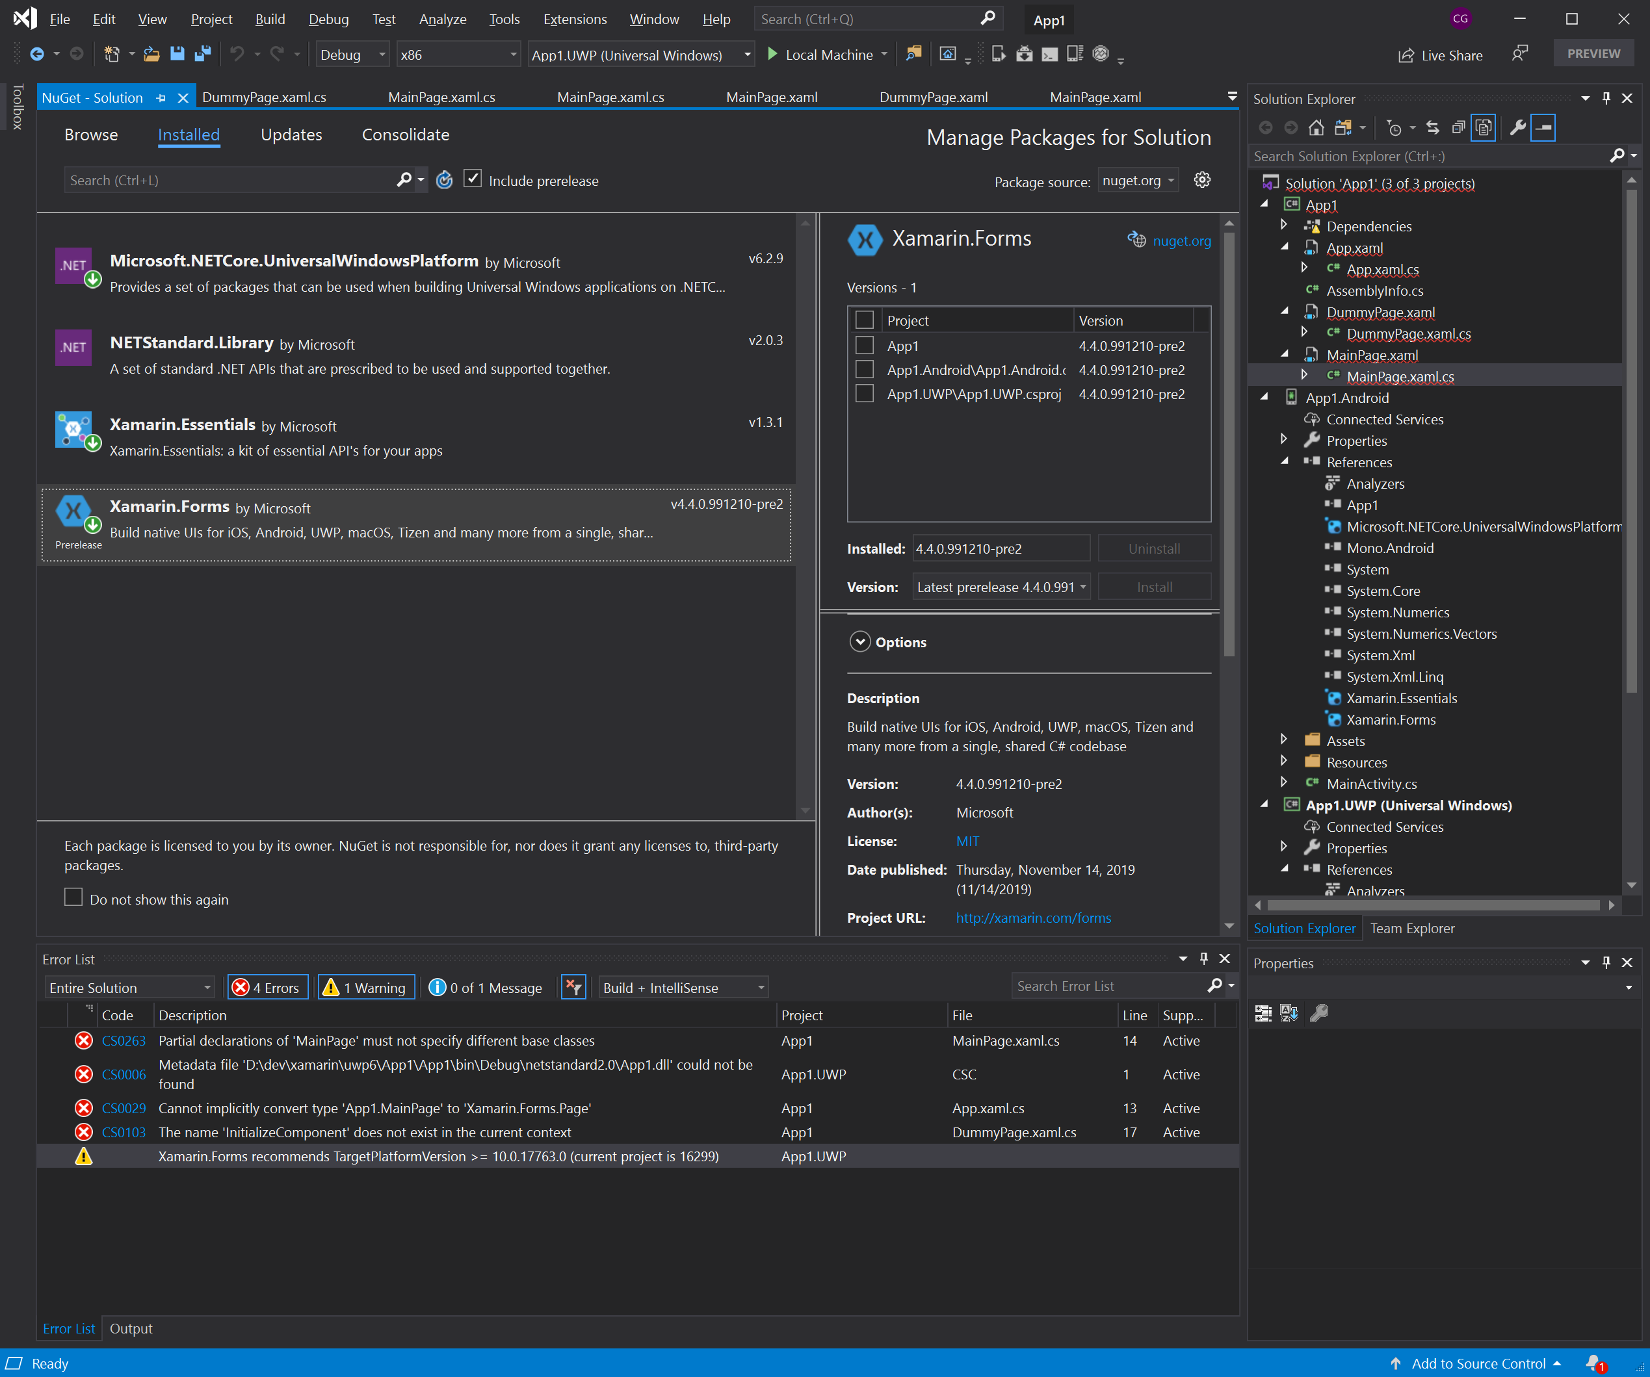This screenshot has width=1650, height=1377.
Task: Clear all Error List filters icon
Action: pyautogui.click(x=573, y=987)
